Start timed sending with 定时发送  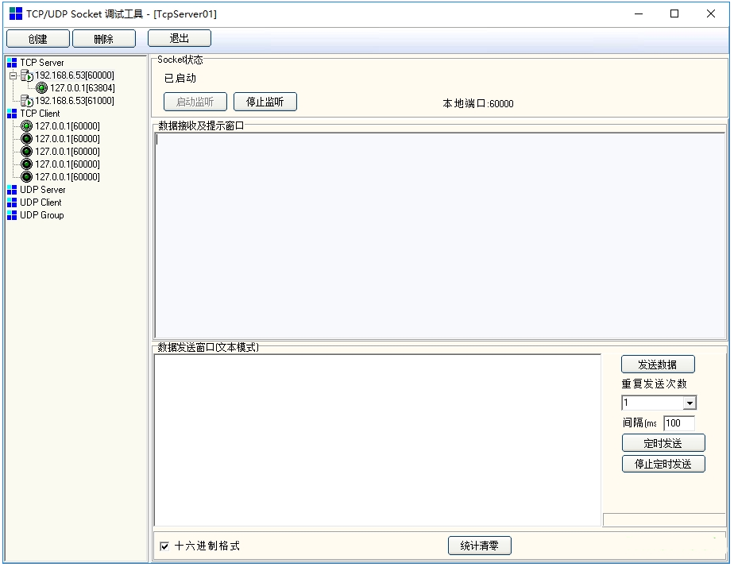tap(663, 443)
